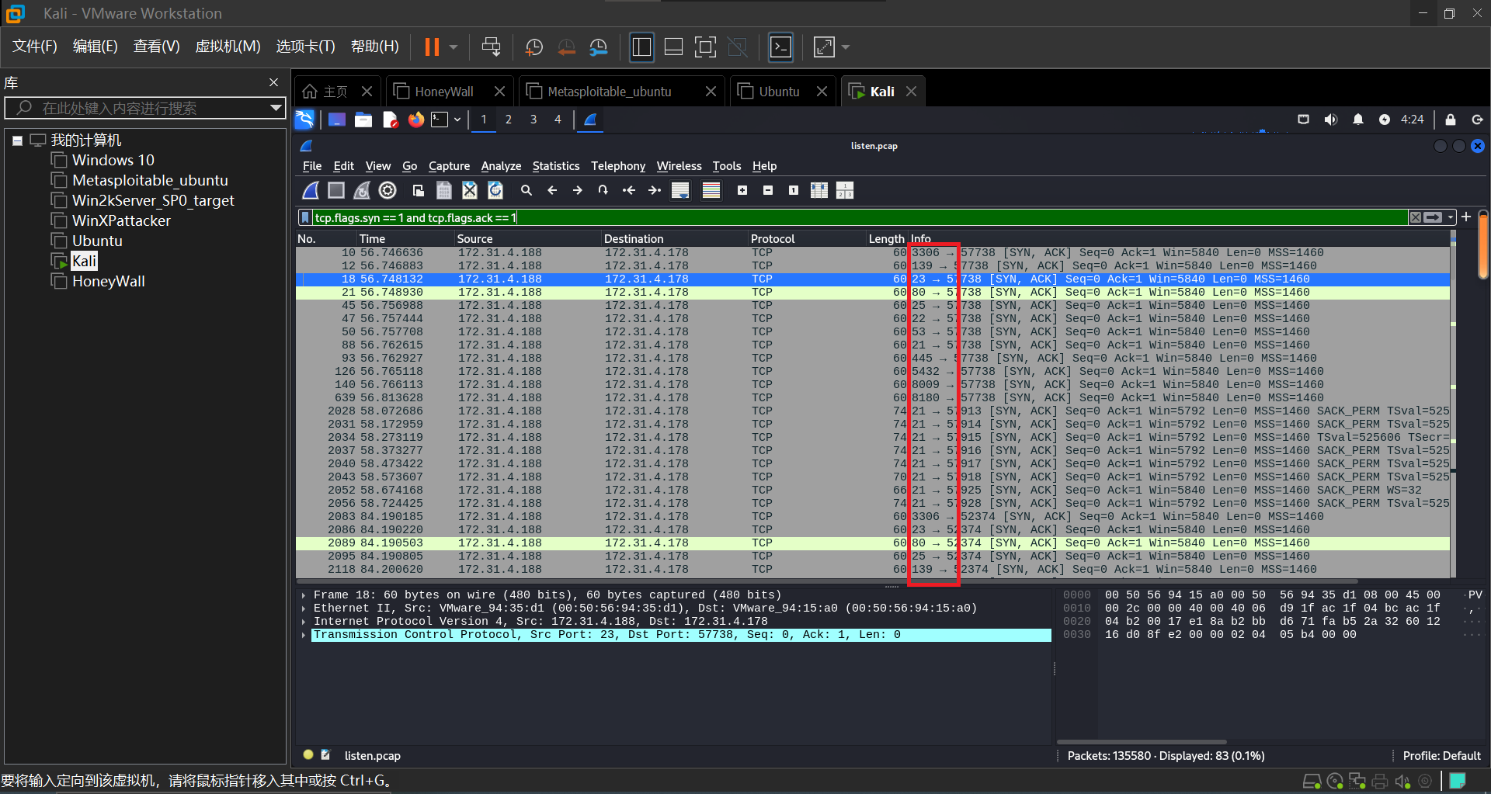
Task: Apply the display filter arrow button
Action: [1433, 217]
